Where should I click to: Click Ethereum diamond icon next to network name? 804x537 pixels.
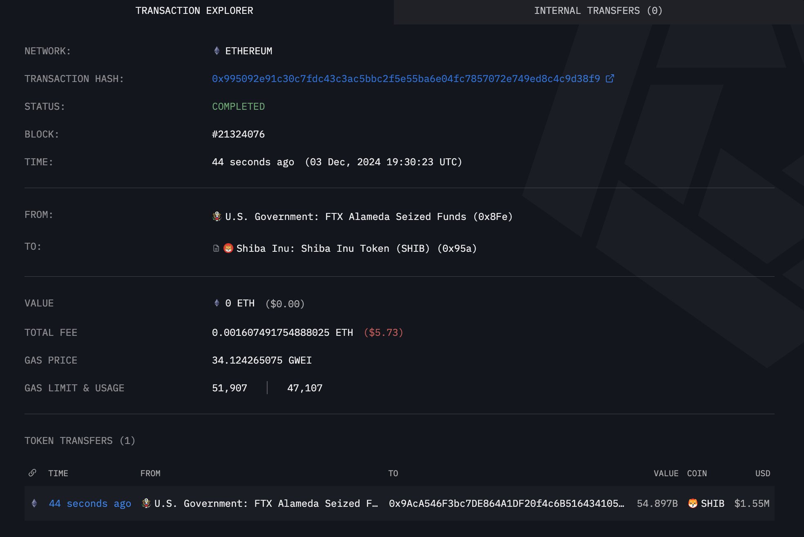coord(217,51)
